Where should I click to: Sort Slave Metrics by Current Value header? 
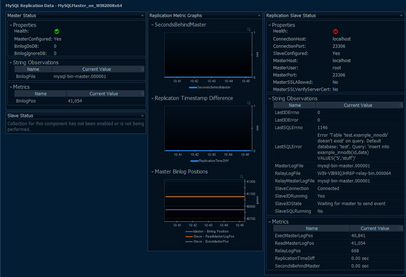pos(375,228)
